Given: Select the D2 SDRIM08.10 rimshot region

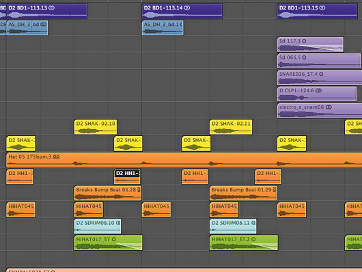Looking at the screenshot, I should point(98,226).
